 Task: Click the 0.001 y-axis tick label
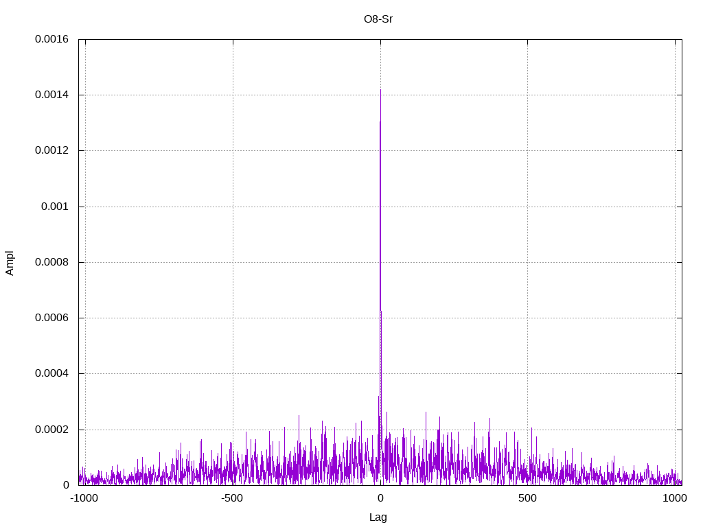tap(55, 207)
